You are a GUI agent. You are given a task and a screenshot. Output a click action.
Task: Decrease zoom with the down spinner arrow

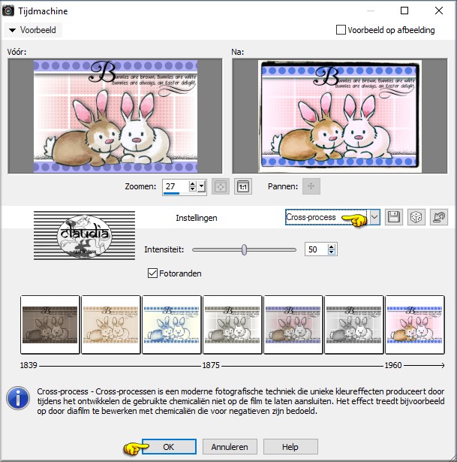(192, 189)
